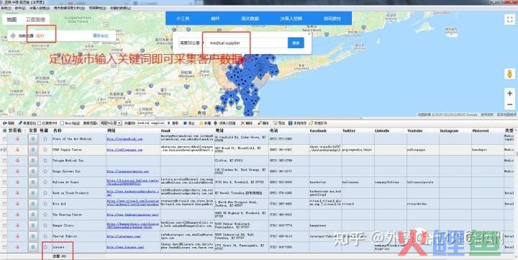Click the quick locate toolbar icon
Viewport: 518px width, 260px height.
(x=20, y=123)
